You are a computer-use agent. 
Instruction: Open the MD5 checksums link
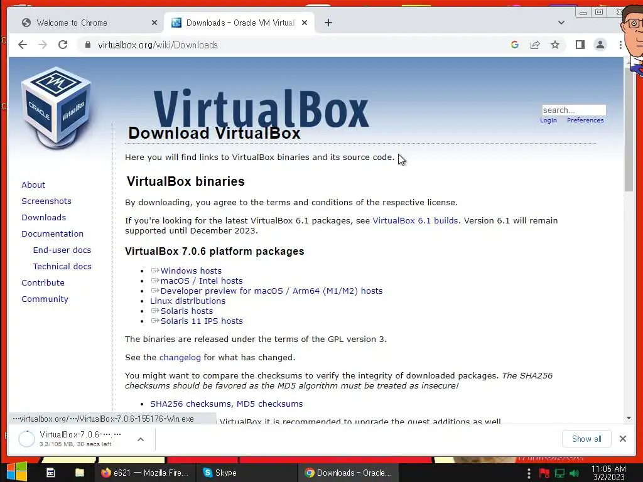(x=269, y=404)
